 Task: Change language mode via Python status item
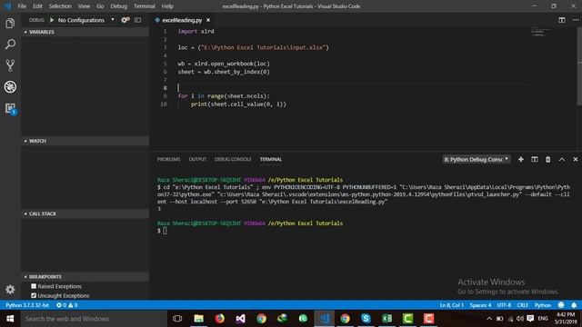(542, 305)
